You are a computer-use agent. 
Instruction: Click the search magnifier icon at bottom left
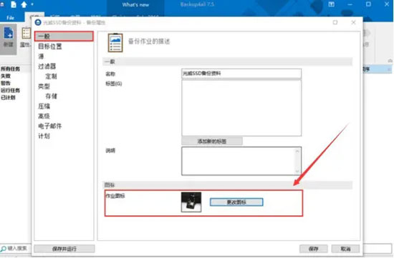[x=4, y=249]
